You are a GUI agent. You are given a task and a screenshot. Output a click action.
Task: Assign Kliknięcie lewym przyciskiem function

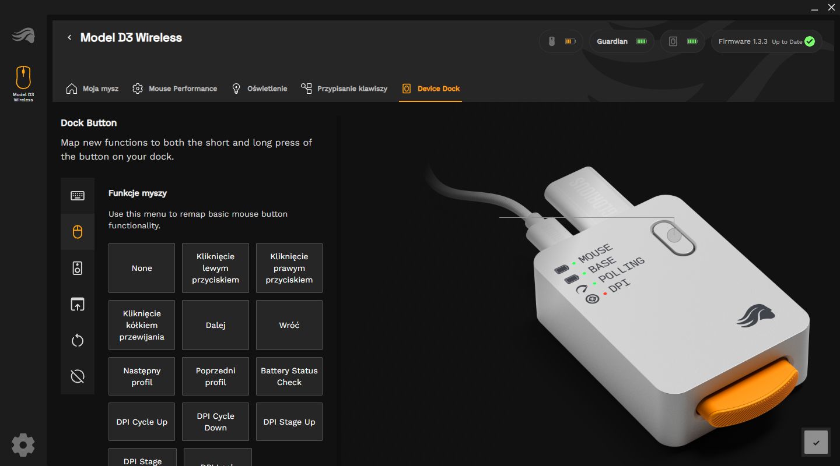[215, 268]
